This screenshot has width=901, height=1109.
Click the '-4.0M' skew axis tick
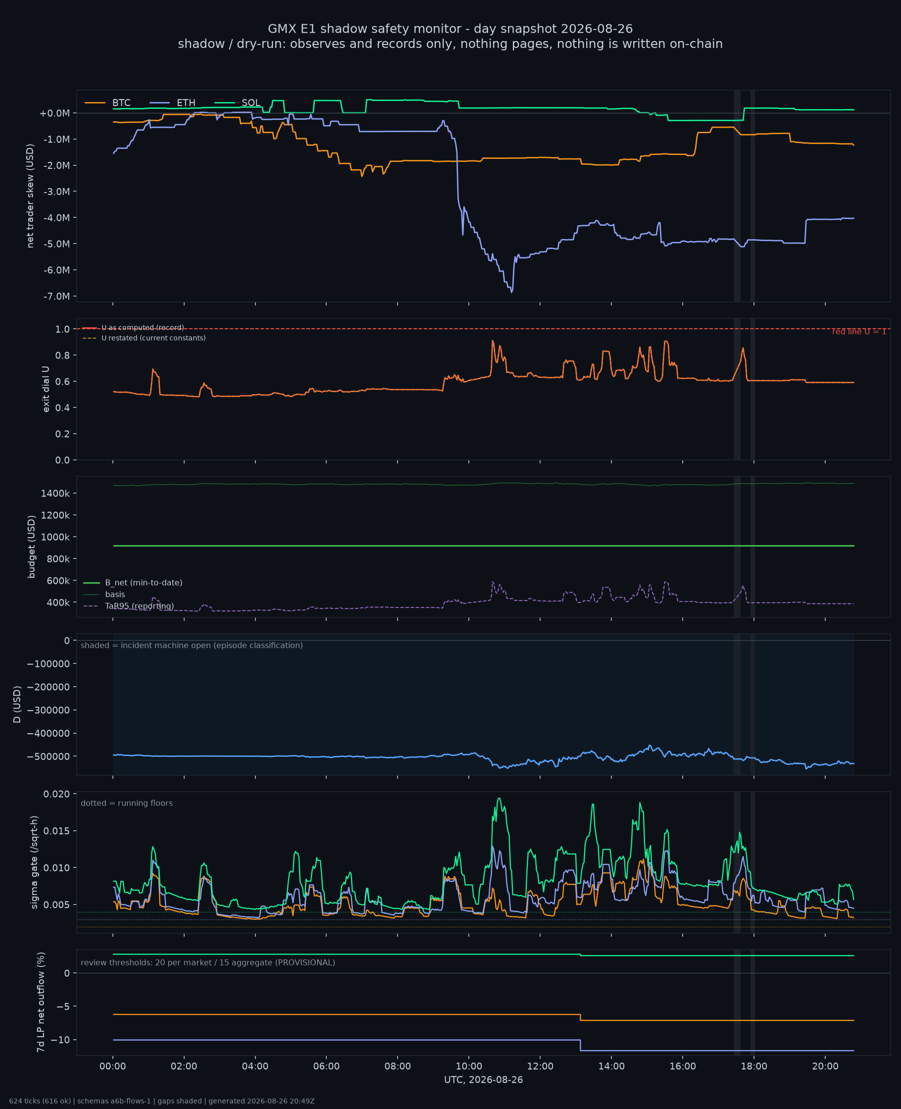[x=56, y=218]
